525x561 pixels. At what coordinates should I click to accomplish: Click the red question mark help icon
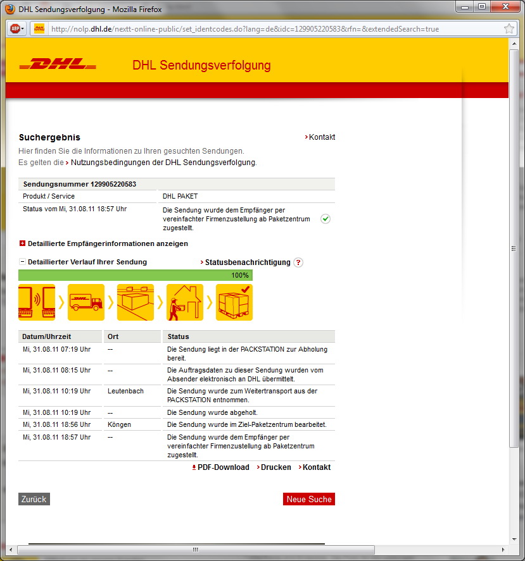click(298, 262)
